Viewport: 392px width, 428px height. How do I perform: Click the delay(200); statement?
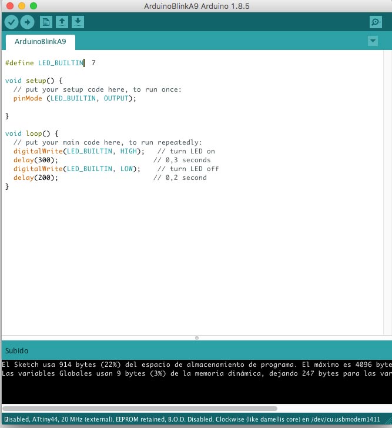tap(36, 178)
